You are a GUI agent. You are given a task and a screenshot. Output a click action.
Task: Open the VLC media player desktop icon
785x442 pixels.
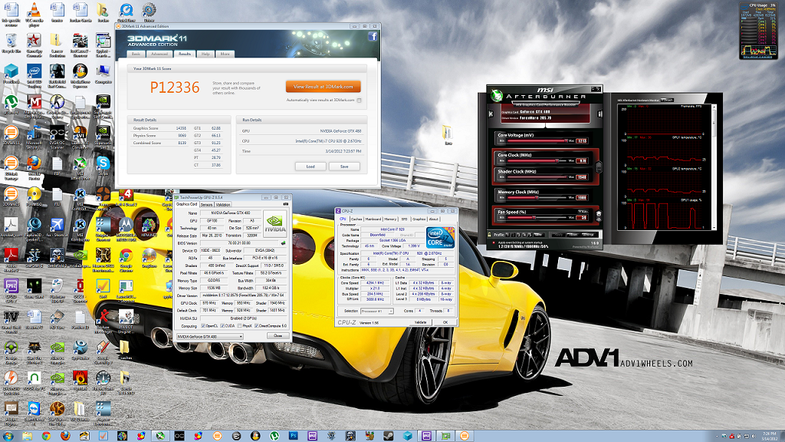(34, 12)
